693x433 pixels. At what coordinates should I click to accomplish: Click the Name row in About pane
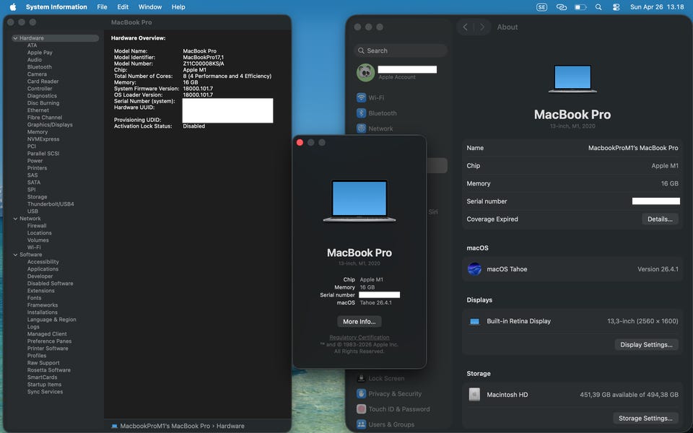point(572,148)
